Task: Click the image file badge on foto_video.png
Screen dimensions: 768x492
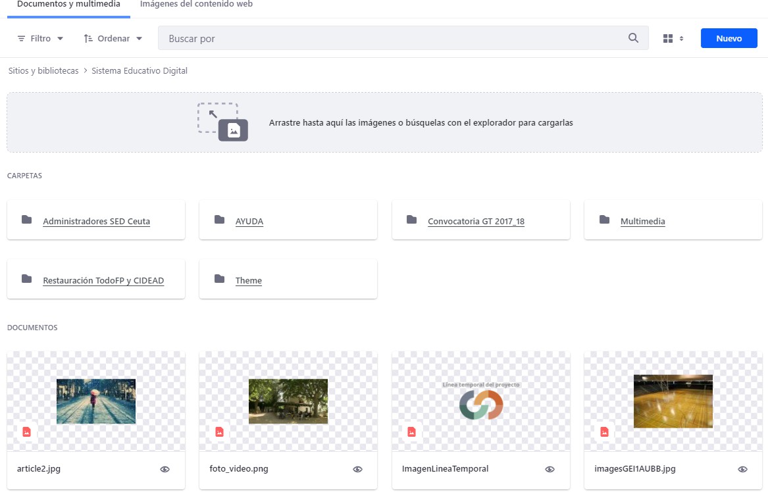Action: pyautogui.click(x=219, y=431)
